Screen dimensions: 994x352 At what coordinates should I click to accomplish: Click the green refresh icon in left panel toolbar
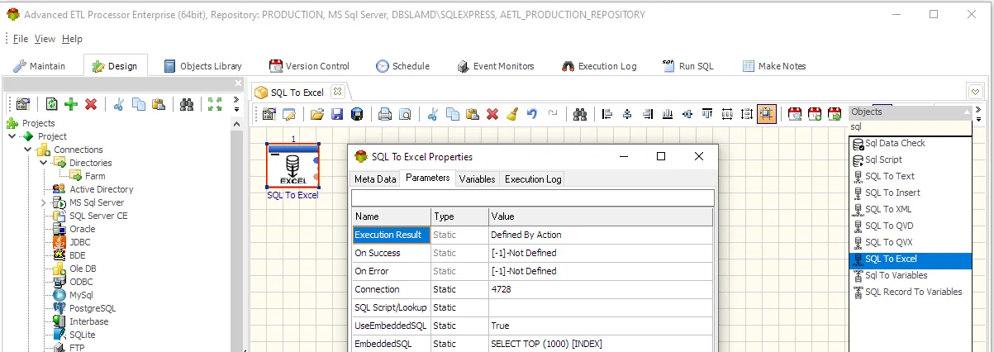click(x=51, y=104)
